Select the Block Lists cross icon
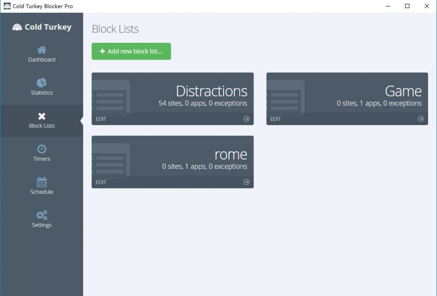Viewport: 437px width, 296px height. tap(41, 116)
